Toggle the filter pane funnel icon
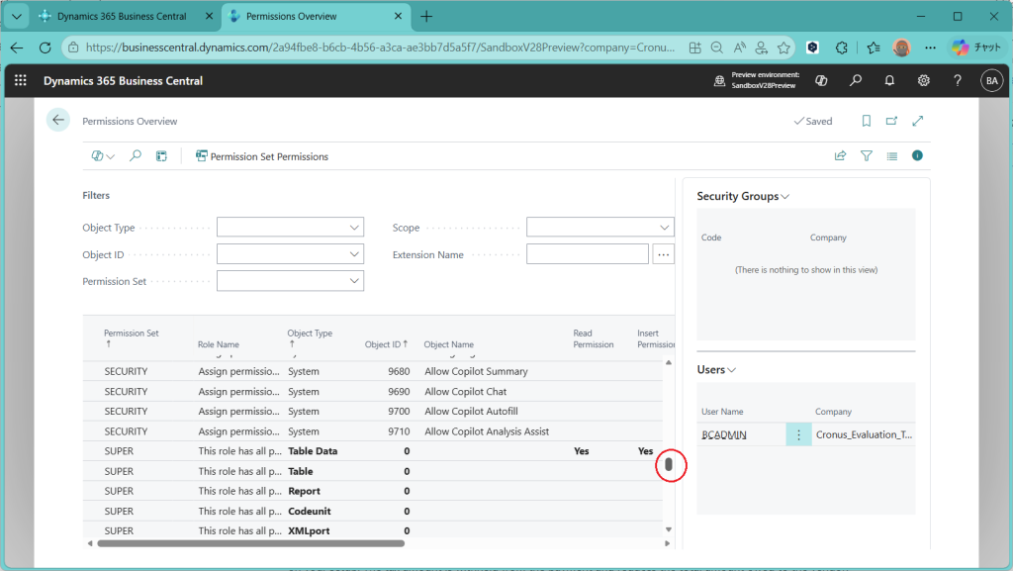The image size is (1013, 571). pos(867,156)
